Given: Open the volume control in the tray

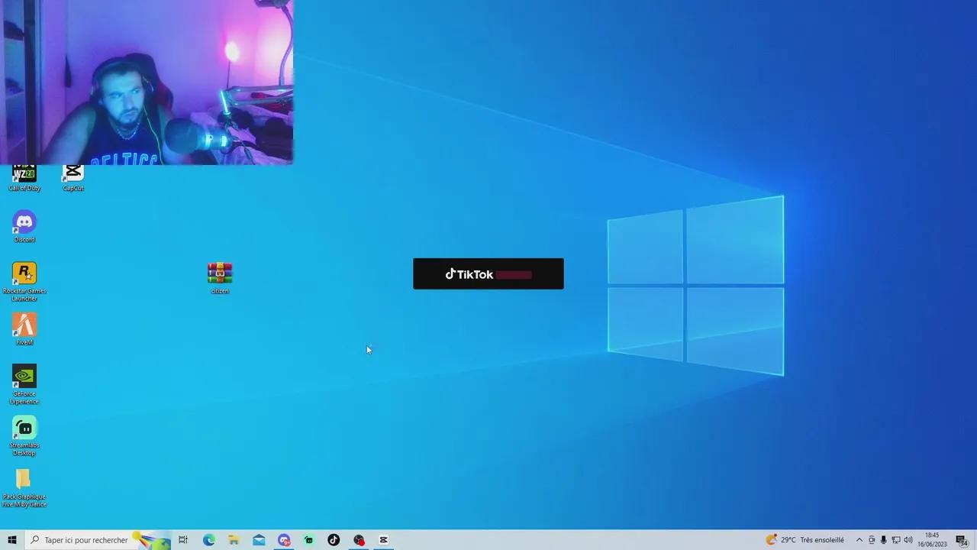Looking at the screenshot, I should pyautogui.click(x=908, y=540).
